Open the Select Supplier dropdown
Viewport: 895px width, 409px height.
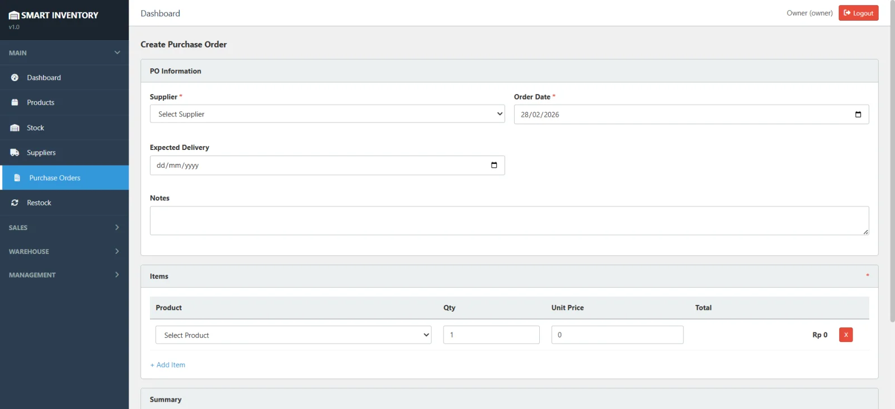pos(327,114)
